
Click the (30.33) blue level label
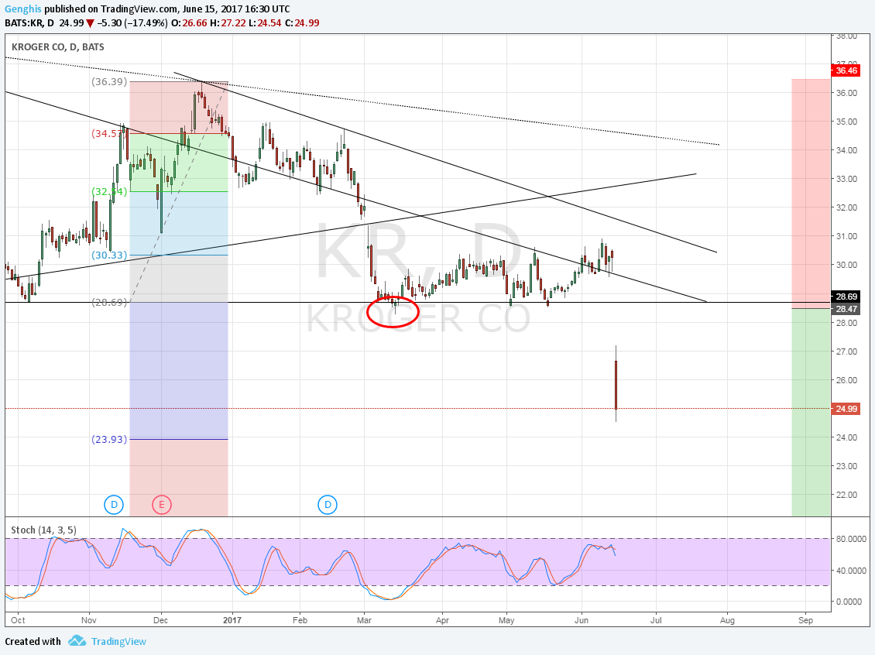pyautogui.click(x=109, y=255)
